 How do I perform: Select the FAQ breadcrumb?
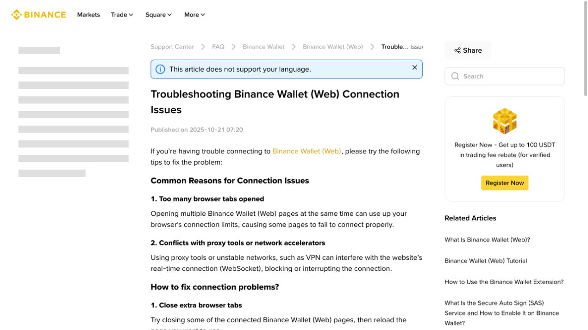(218, 47)
